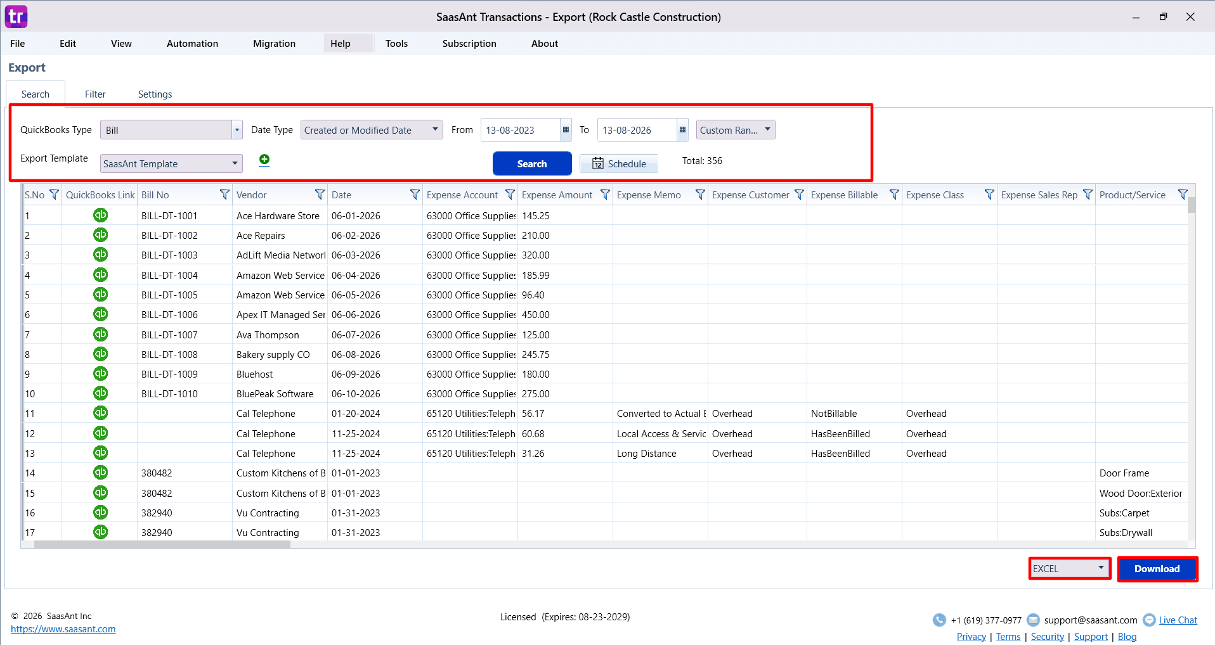Filter the Expense Billable column
This screenshot has height=645, width=1215.
894,195
